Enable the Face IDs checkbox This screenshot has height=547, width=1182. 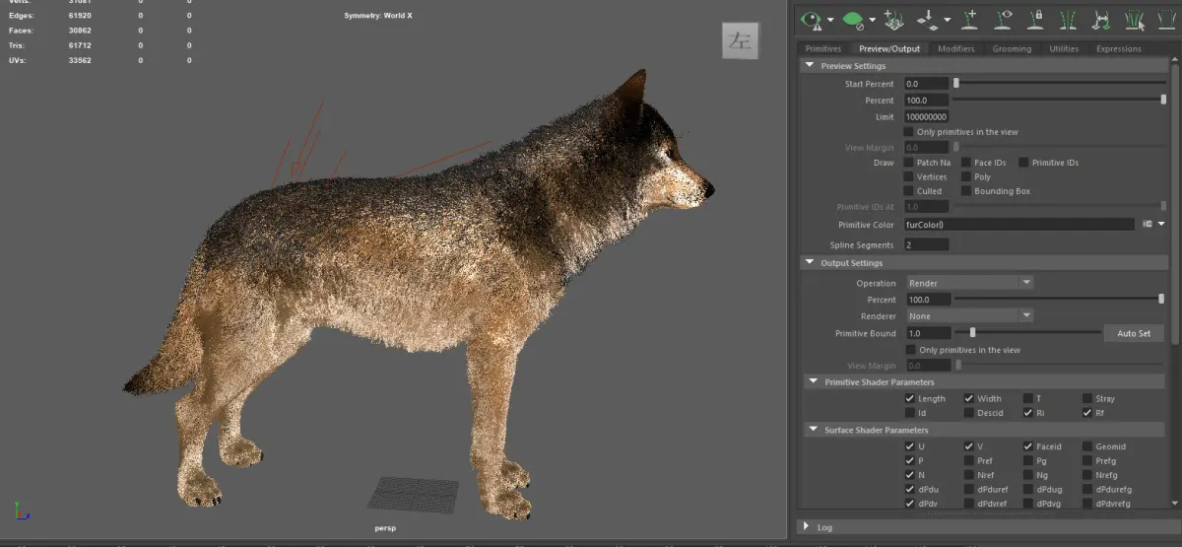tap(966, 163)
